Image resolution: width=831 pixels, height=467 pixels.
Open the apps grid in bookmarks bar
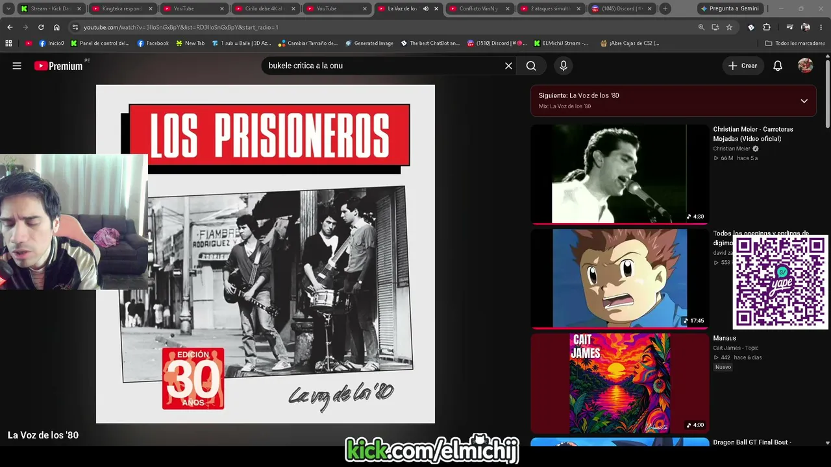click(x=8, y=43)
